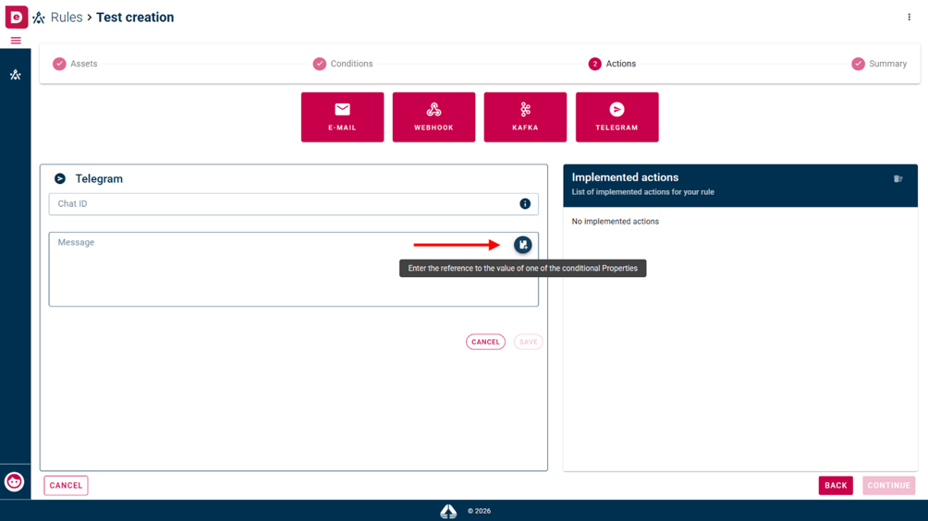Go to the Assets step
The width and height of the screenshot is (928, 521).
[x=75, y=64]
